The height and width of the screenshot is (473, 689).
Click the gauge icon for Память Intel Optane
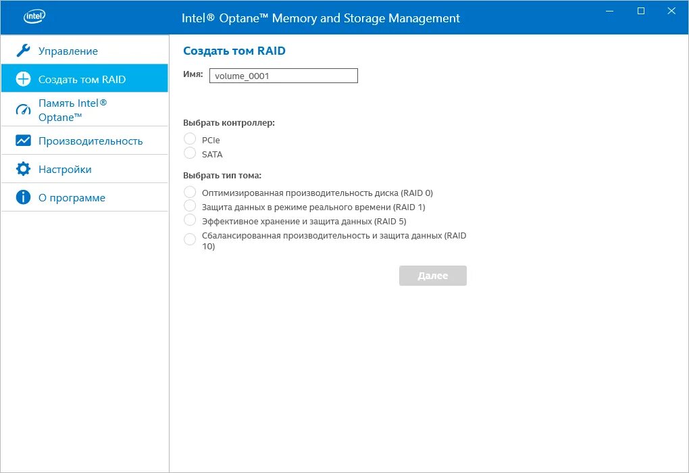[24, 110]
